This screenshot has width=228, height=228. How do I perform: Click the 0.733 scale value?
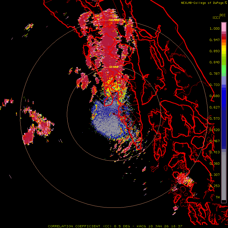tap(215, 85)
